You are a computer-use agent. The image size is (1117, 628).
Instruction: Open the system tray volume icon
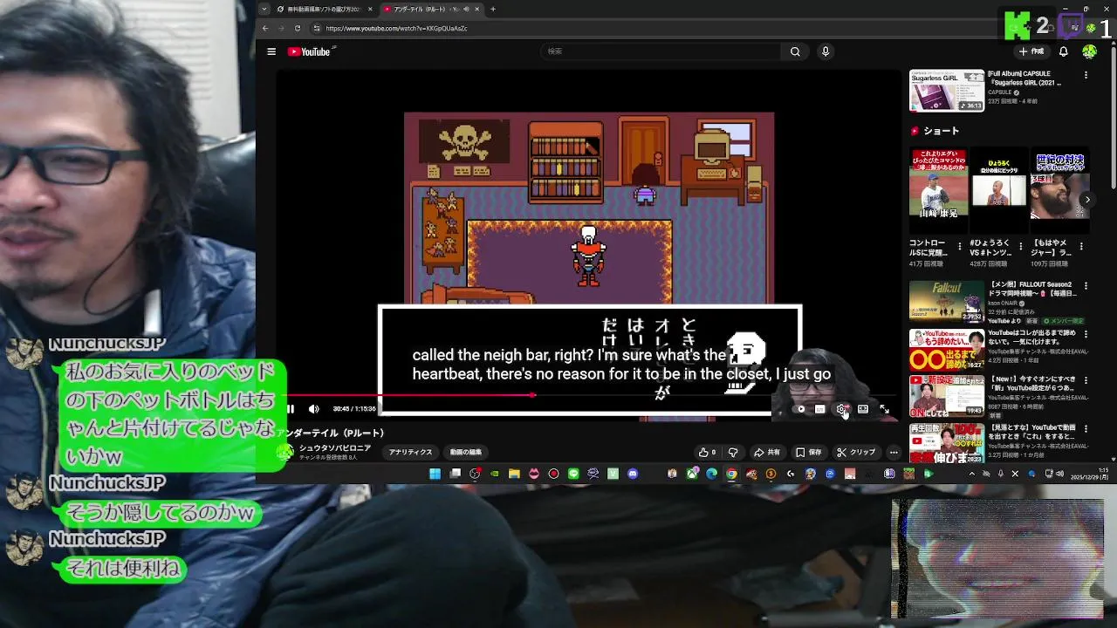point(1059,474)
